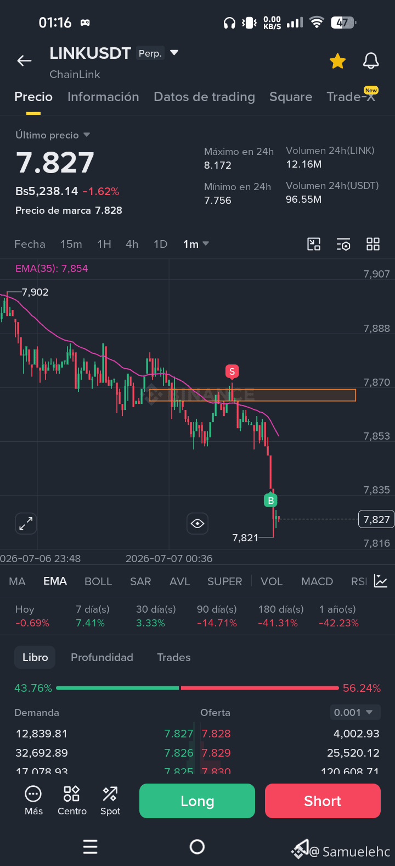Click the EMA(35) value label
395x866 pixels.
[x=52, y=269]
